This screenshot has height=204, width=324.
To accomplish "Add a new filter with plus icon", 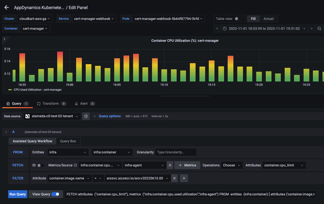I will 183,178.
